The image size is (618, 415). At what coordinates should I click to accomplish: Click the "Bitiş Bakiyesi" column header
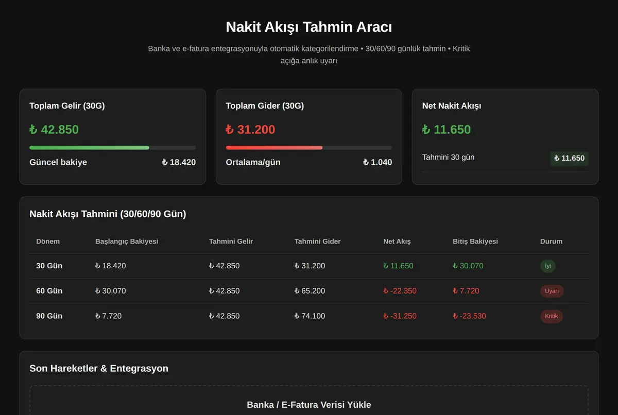pos(475,241)
